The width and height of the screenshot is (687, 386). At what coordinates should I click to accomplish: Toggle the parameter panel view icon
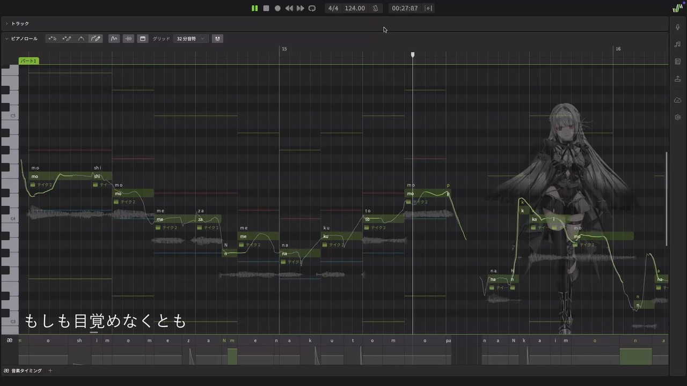(142, 39)
